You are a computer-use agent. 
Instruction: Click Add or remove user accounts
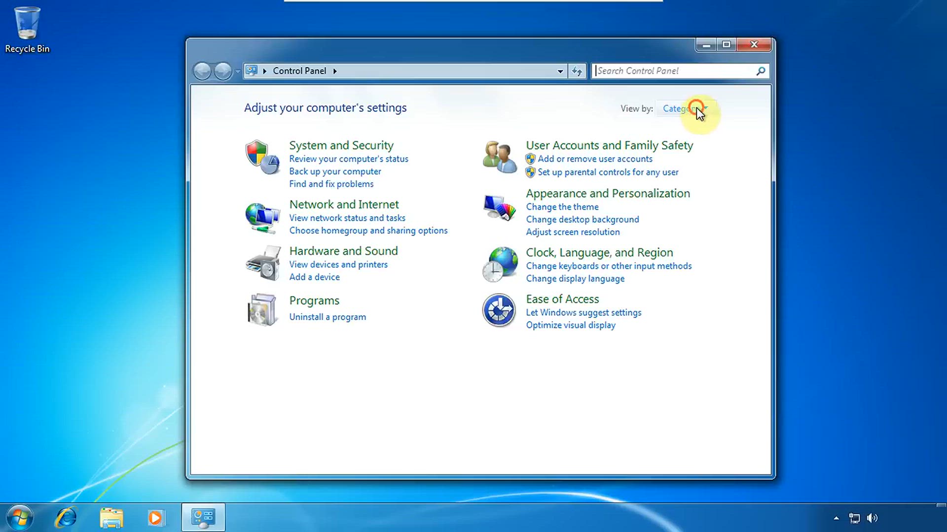click(x=595, y=159)
